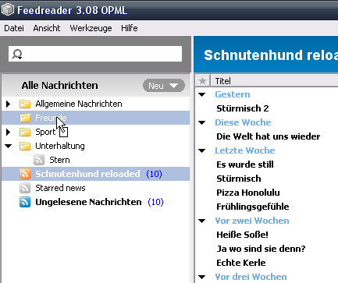338x283 pixels.
Task: Open the Werkzeuge menu
Action: tap(91, 28)
